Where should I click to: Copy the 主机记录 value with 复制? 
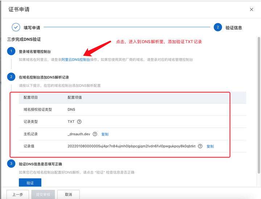point(105,134)
